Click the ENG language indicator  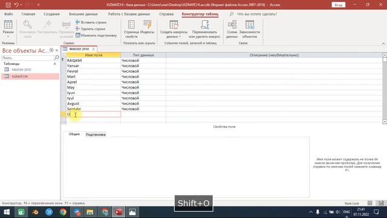[x=346, y=212]
